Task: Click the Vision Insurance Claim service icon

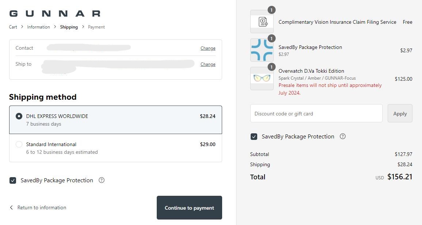Action: coord(262,22)
